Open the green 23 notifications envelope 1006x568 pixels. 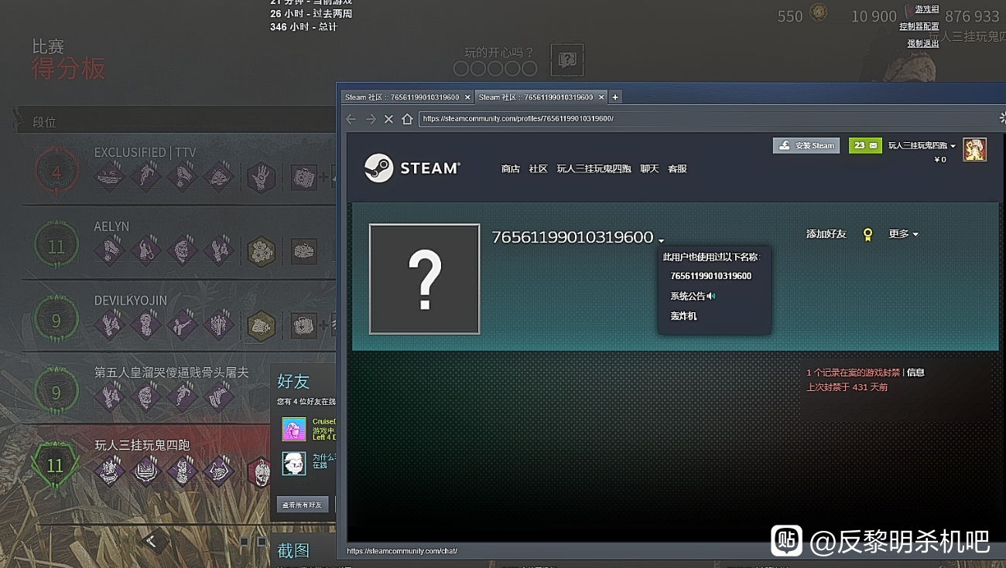[865, 145]
